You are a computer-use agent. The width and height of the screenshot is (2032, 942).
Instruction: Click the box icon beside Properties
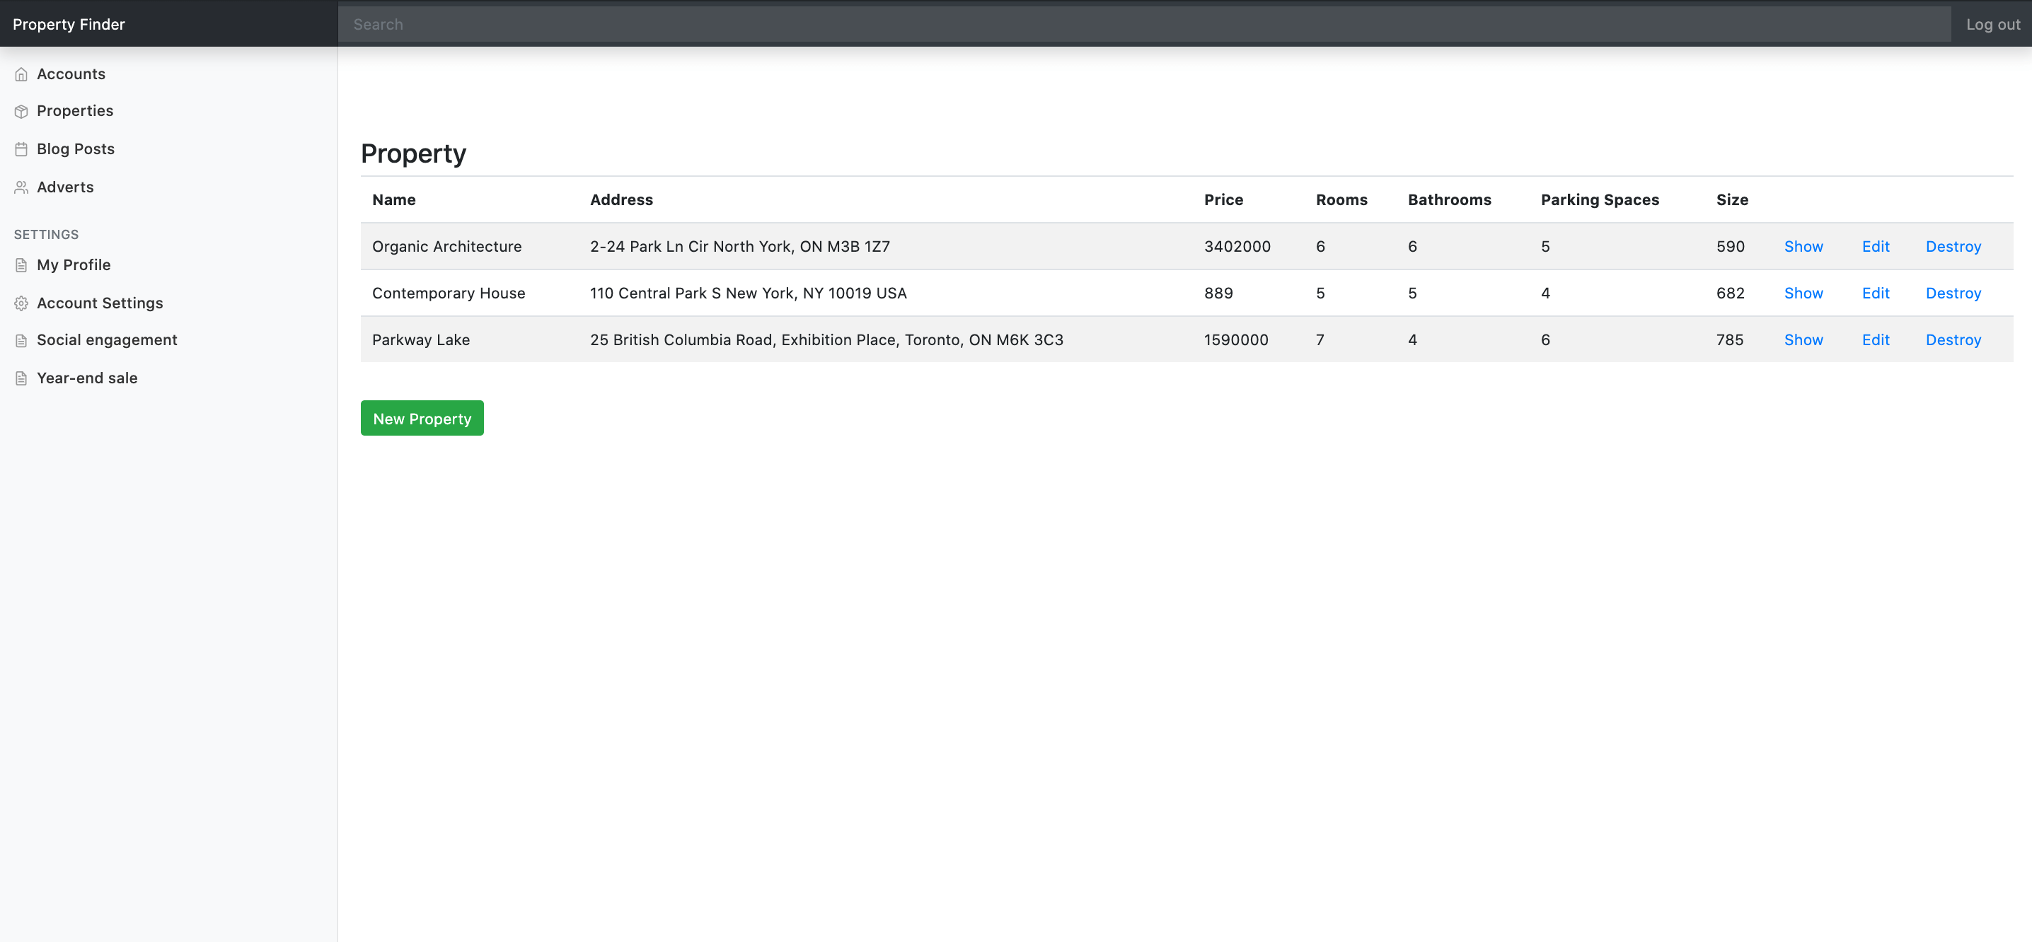(x=21, y=111)
